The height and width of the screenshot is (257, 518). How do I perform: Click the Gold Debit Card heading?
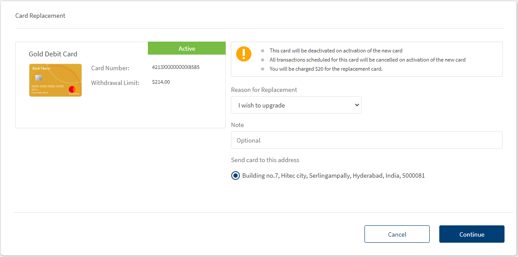(53, 54)
